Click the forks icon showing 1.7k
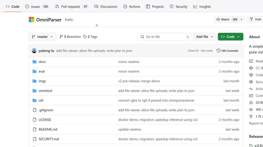The width and height of the screenshot is (263, 147). 251,116
